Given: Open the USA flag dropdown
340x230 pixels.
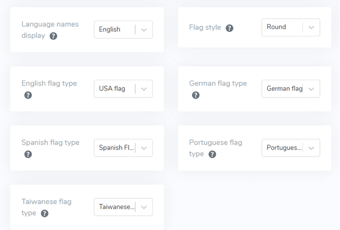Looking at the screenshot, I should 123,89.
